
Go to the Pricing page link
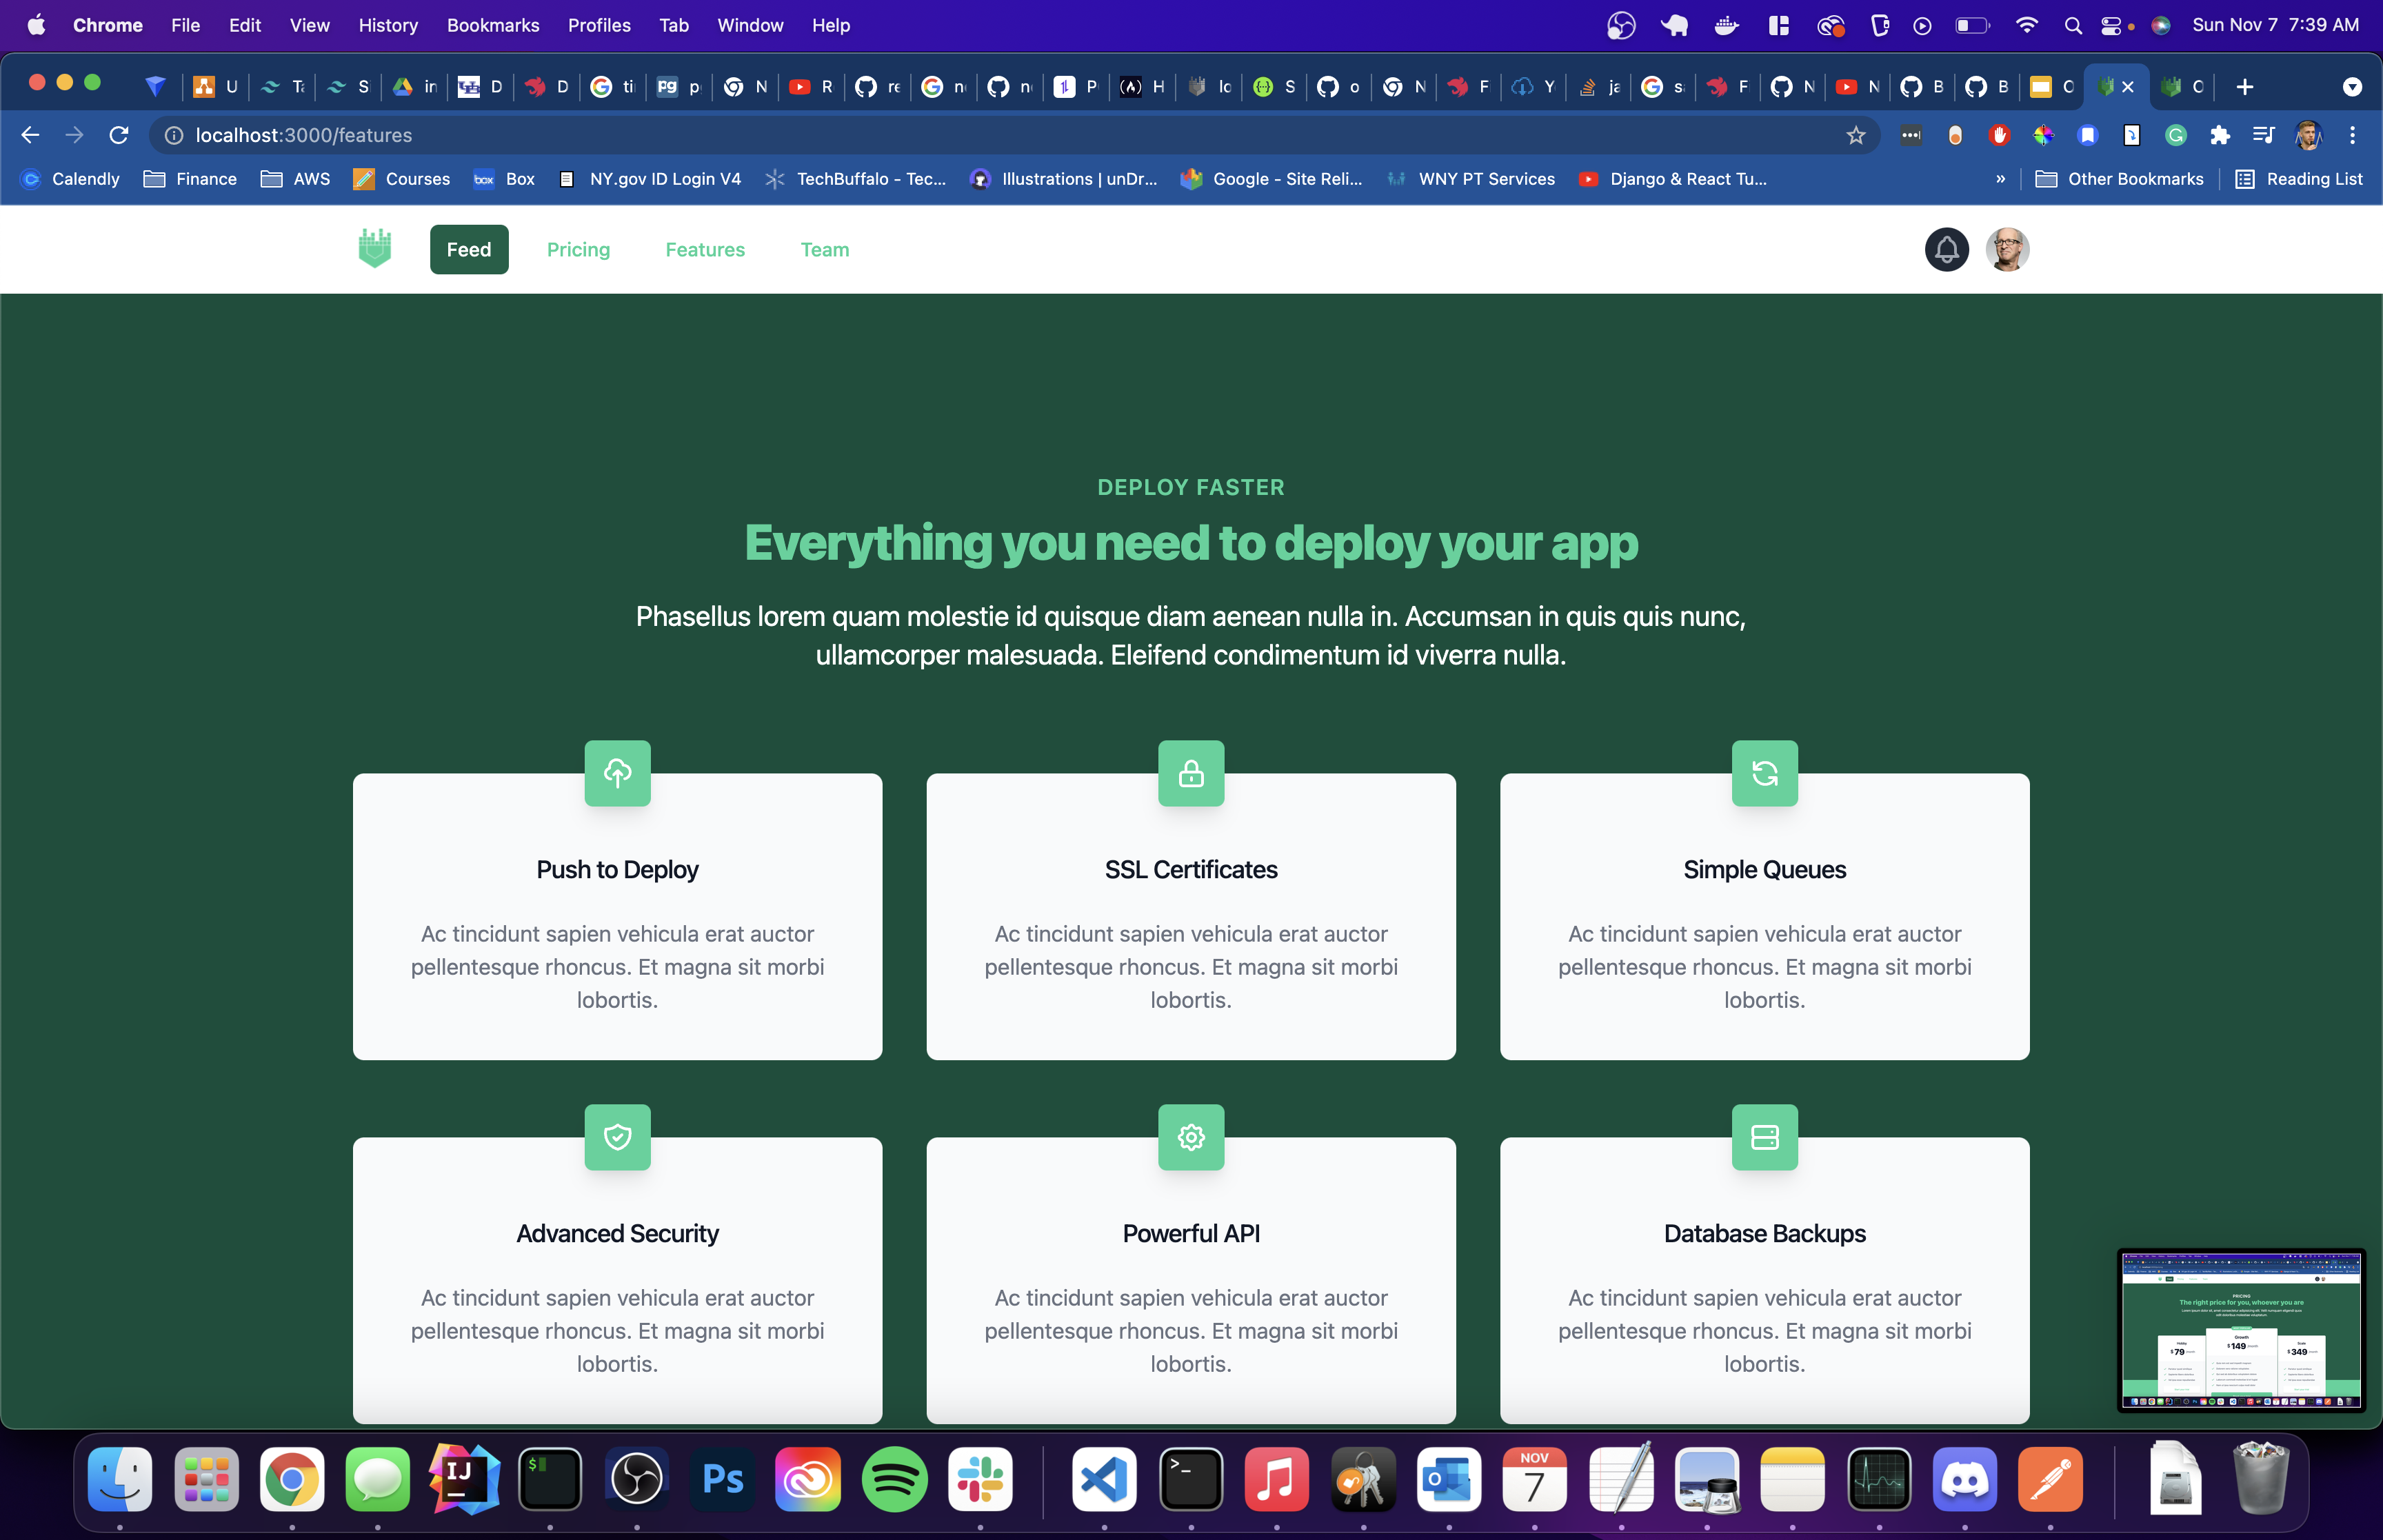(x=578, y=249)
